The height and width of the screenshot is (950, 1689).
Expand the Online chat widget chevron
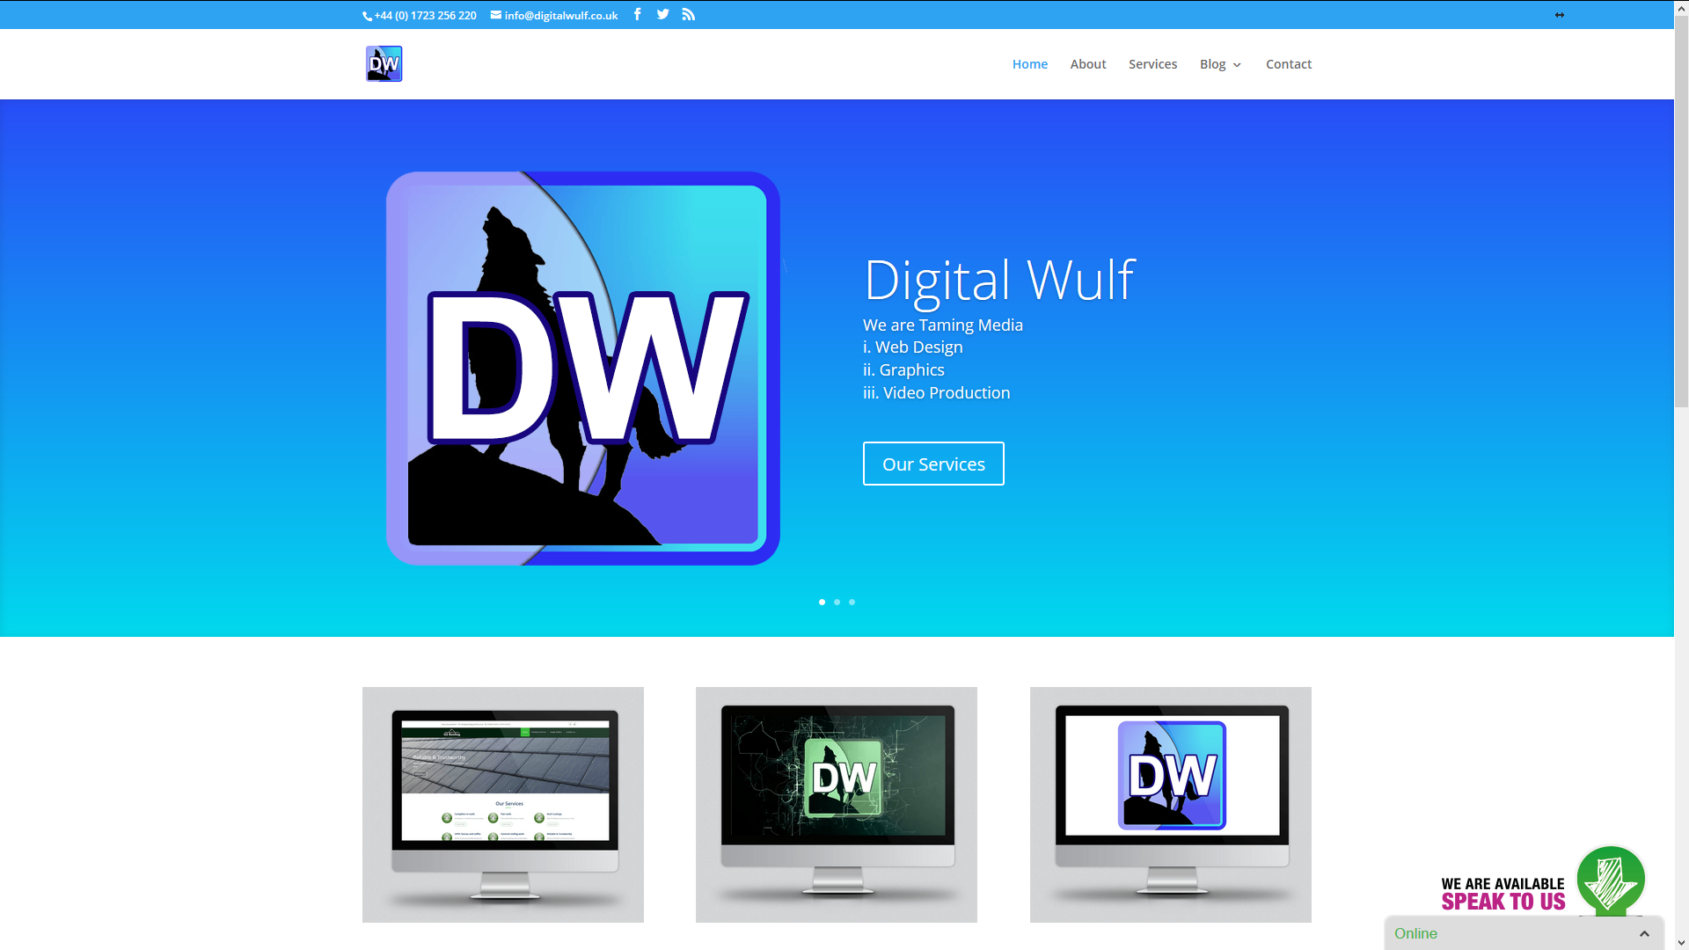pyautogui.click(x=1643, y=933)
